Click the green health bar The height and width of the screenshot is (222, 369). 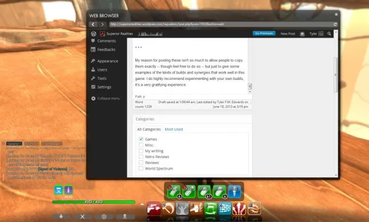click(94, 202)
